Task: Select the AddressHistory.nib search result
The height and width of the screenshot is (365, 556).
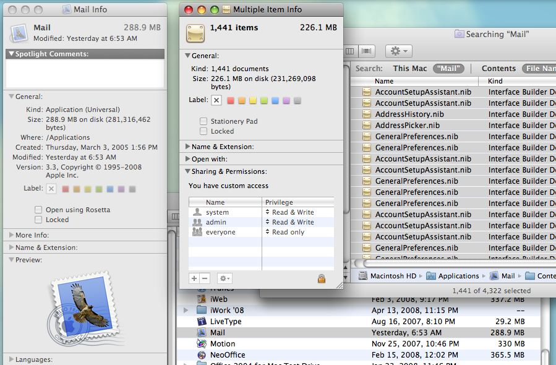Action: pos(453,114)
